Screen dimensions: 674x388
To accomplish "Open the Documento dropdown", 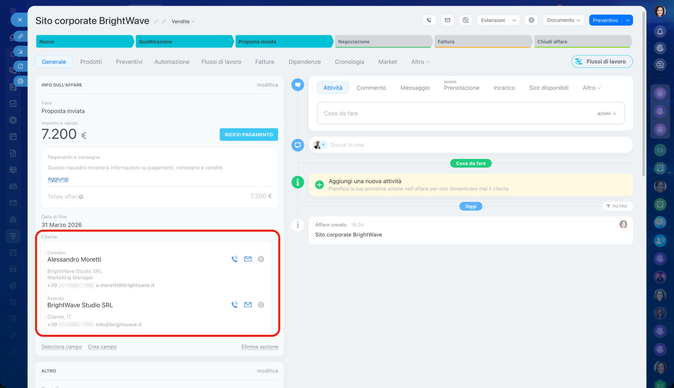I will coord(563,20).
